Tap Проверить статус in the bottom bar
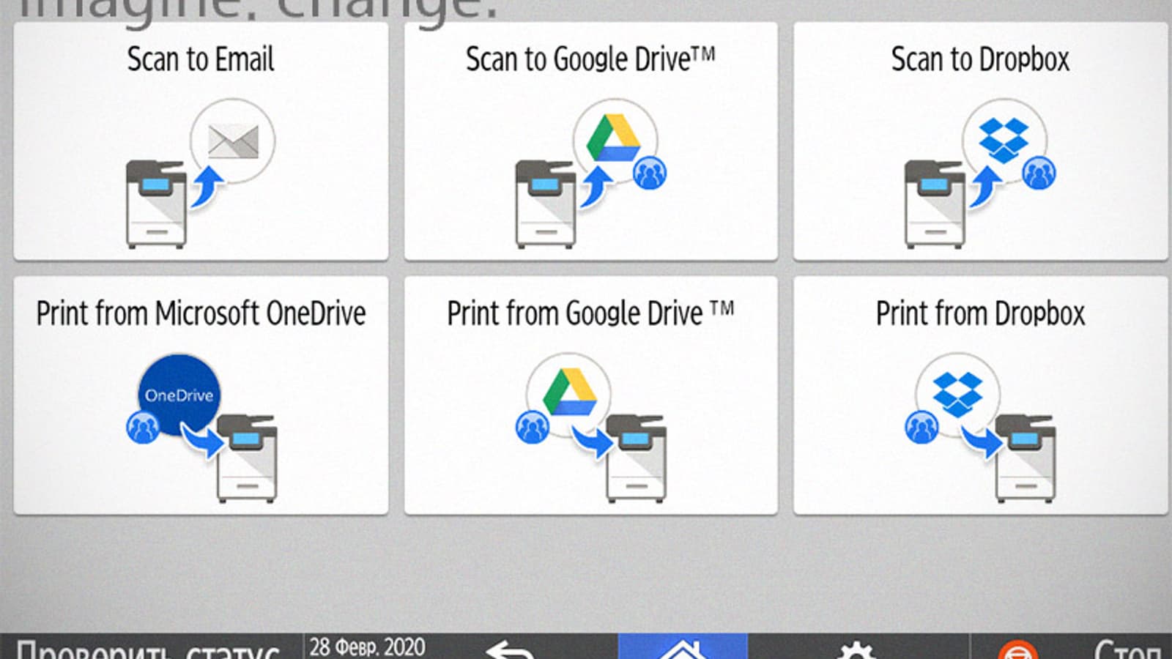Screen dimensions: 1172x659 [x=149, y=649]
